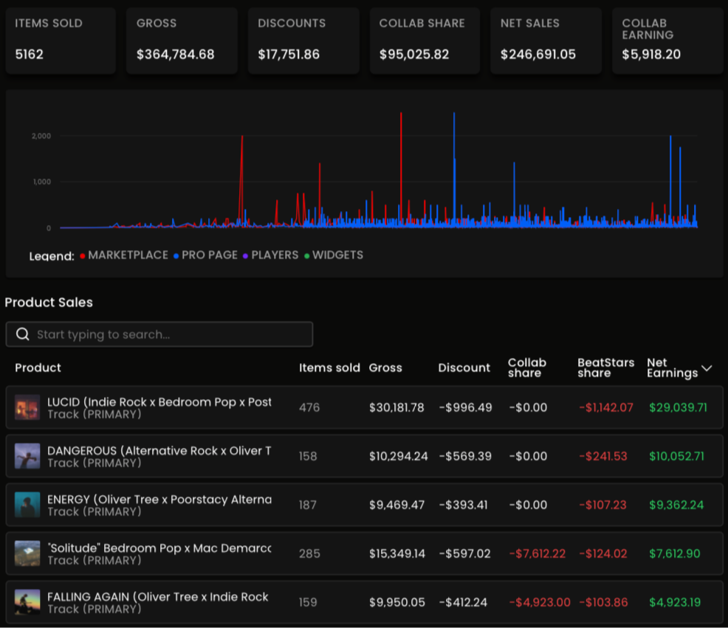Sort by the Discount column header
Screen dimensions: 728x628
click(464, 368)
